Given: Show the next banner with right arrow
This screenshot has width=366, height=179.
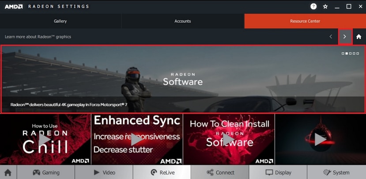Looking at the screenshot, I should tap(345, 37).
